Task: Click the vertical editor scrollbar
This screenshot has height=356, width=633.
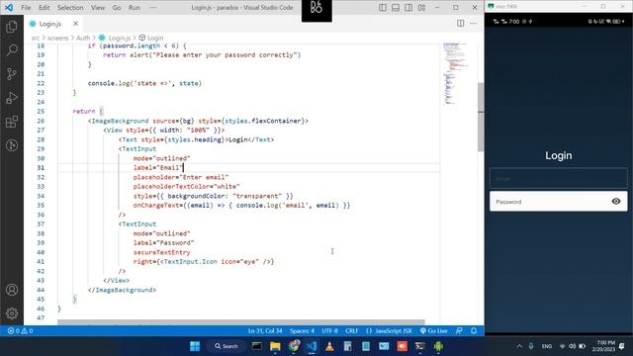Action: click(481, 117)
